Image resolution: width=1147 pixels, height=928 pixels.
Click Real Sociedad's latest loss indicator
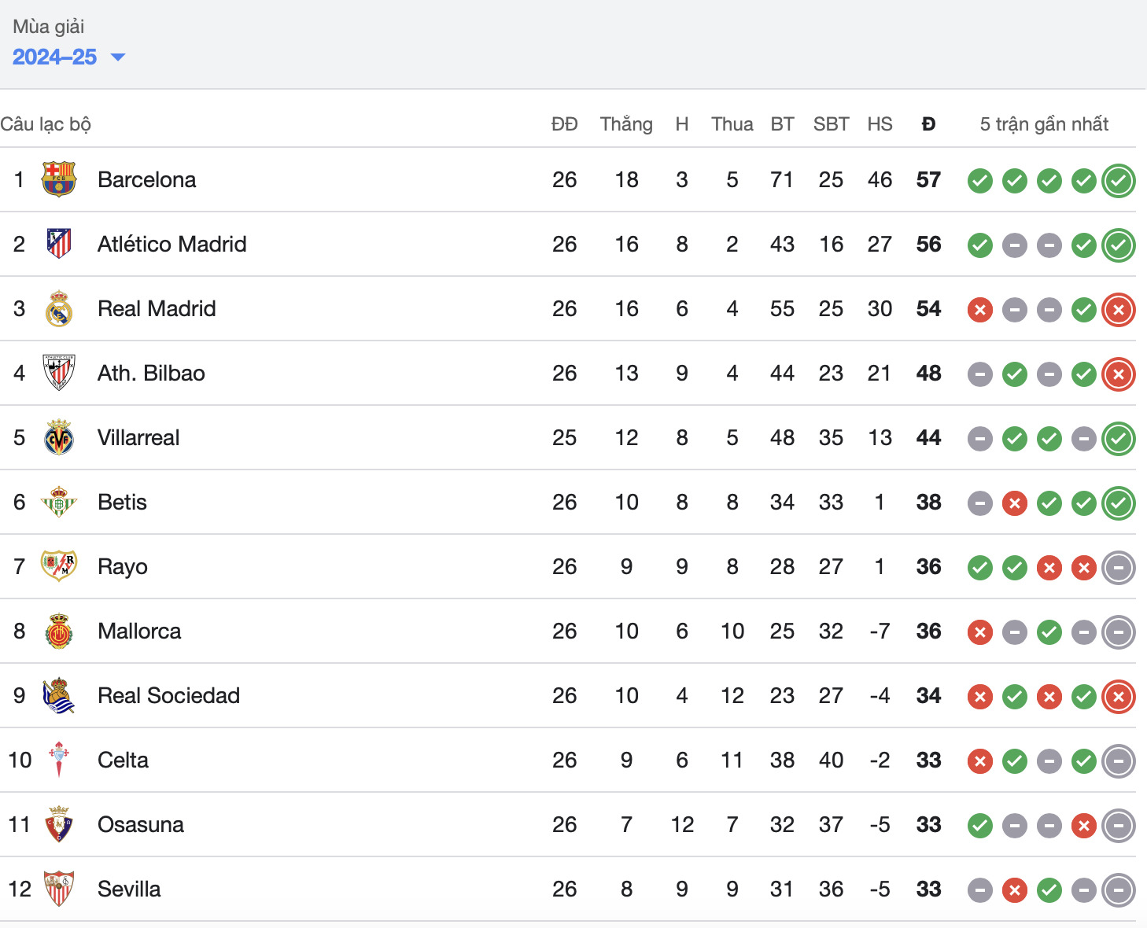pyautogui.click(x=1118, y=697)
